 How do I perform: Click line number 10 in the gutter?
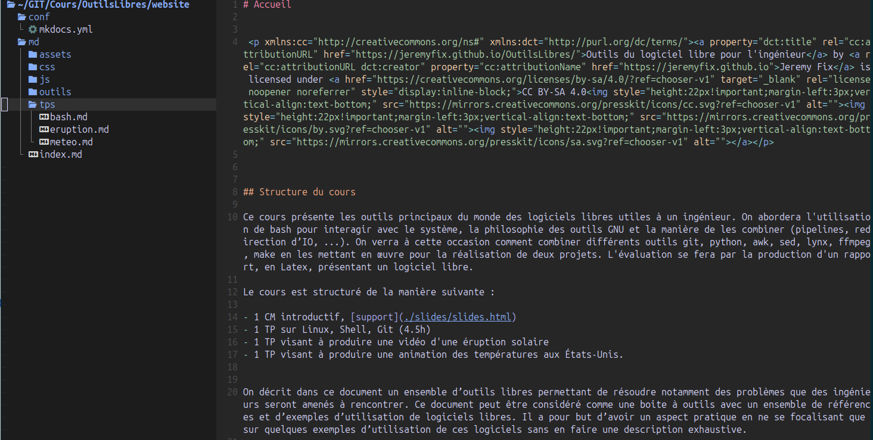click(x=232, y=217)
